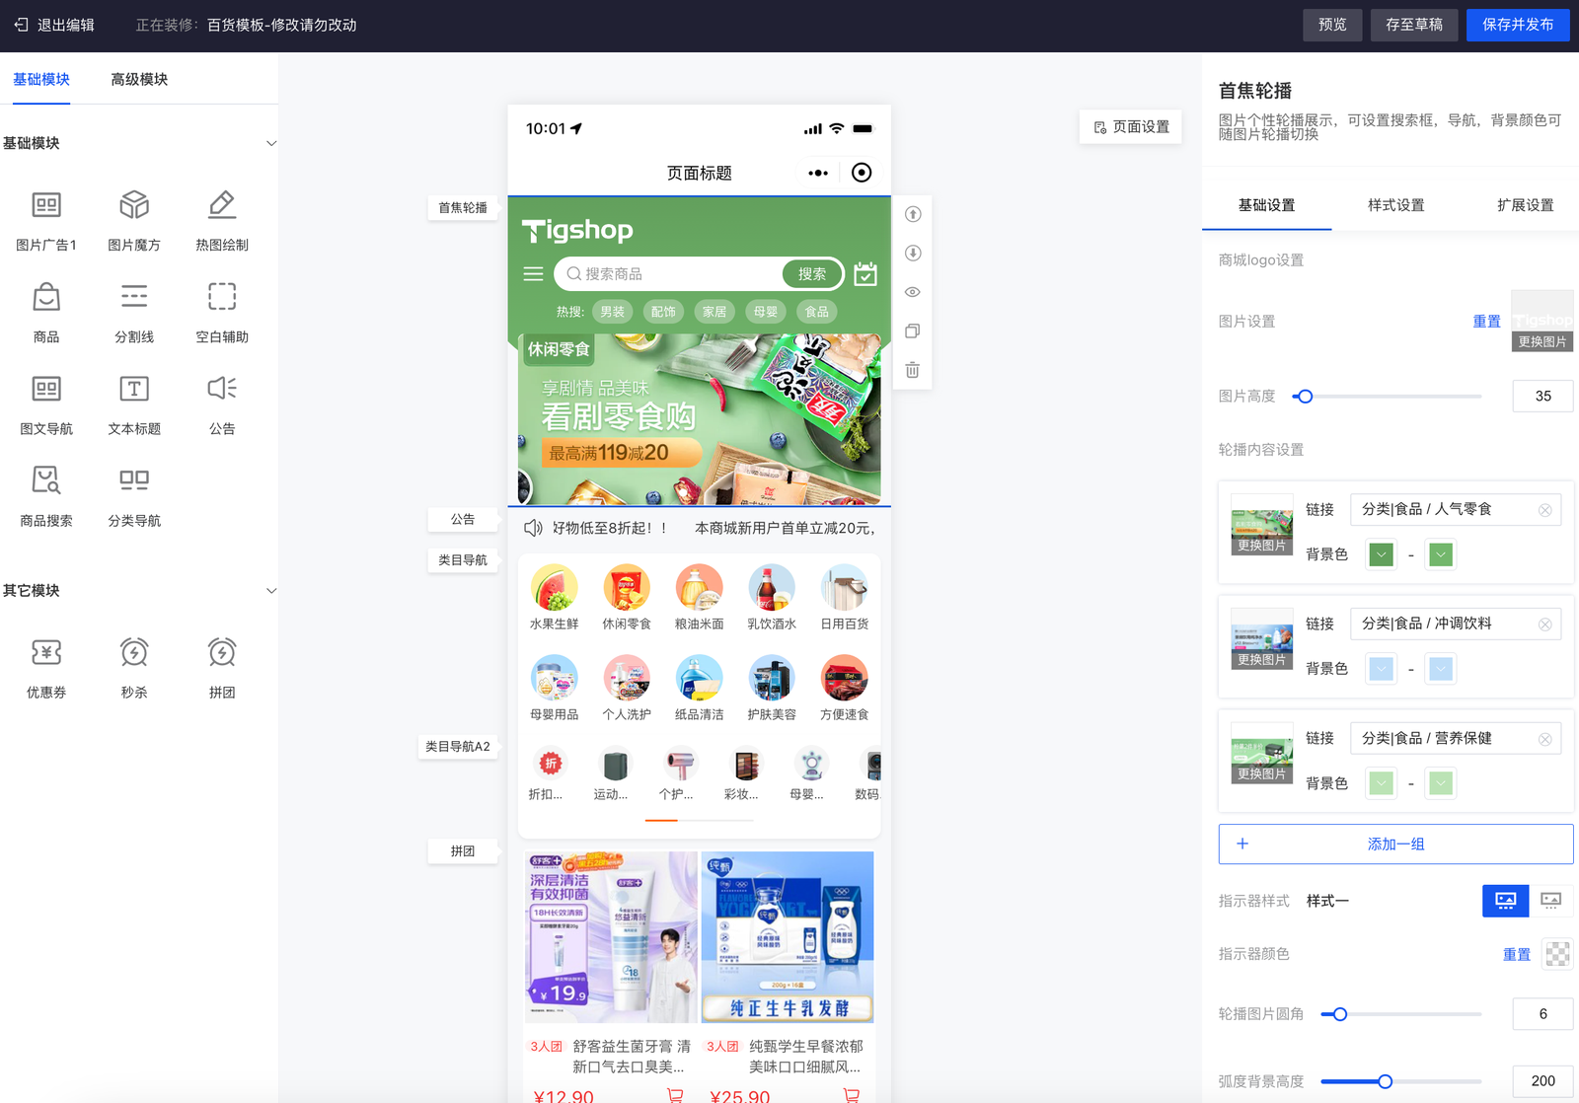Move the carousel module up
The image size is (1579, 1103).
point(913,214)
